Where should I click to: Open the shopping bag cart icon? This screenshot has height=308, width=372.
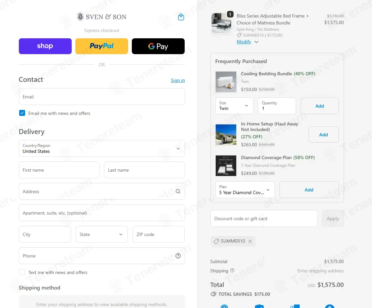pos(181,17)
